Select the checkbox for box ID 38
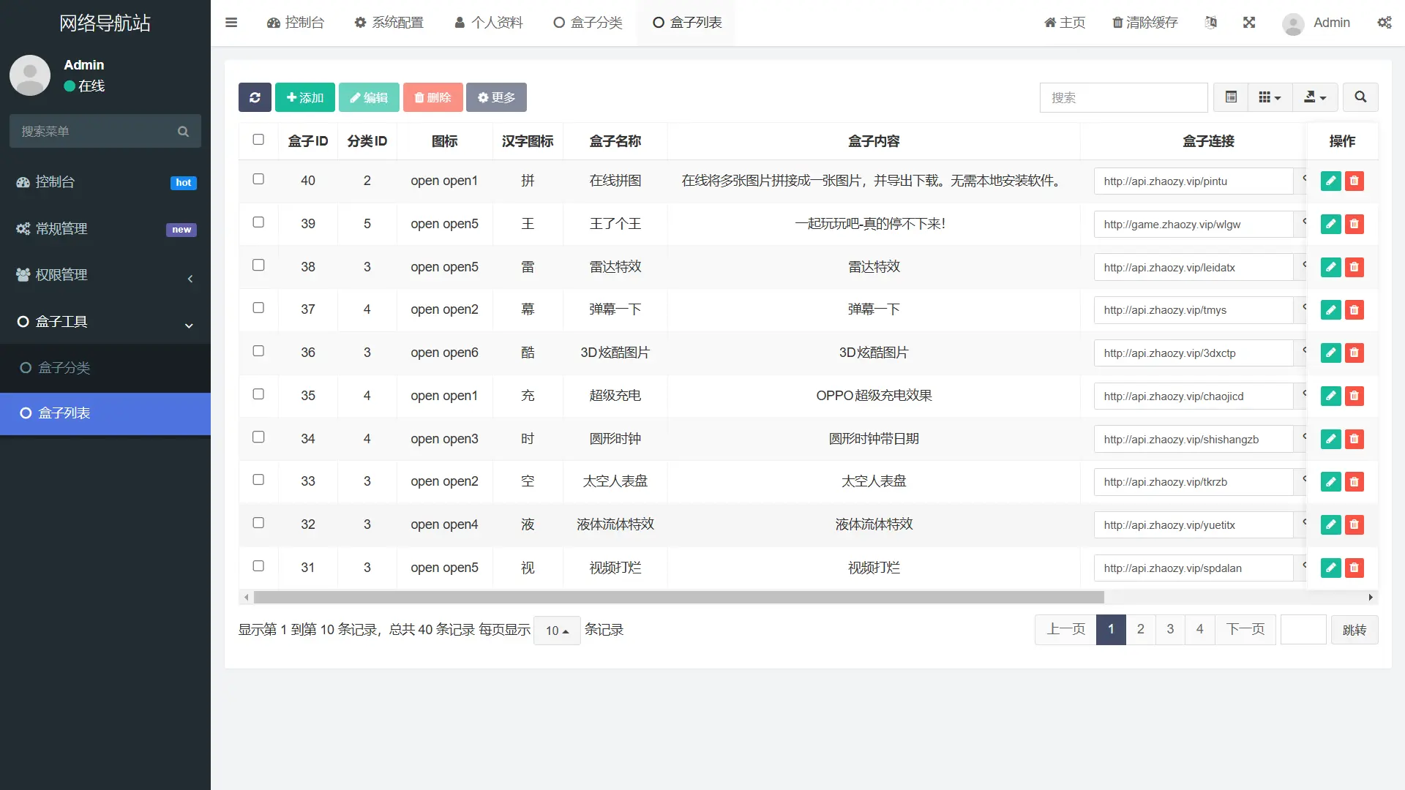The image size is (1405, 790). [258, 265]
